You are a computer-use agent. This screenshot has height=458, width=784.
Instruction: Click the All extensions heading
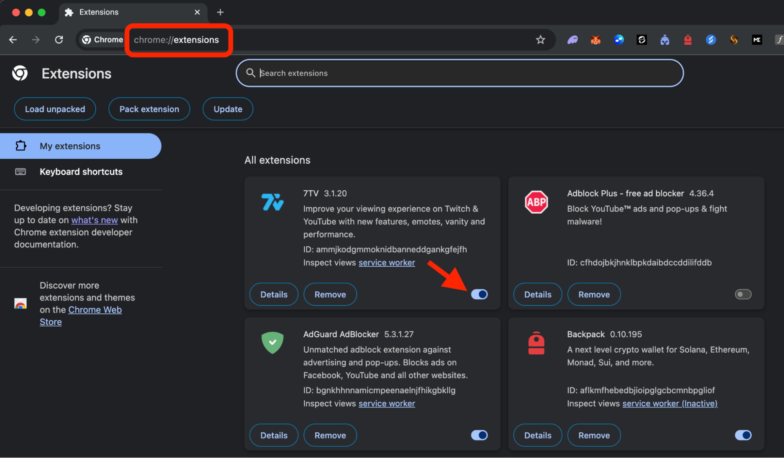pos(277,160)
